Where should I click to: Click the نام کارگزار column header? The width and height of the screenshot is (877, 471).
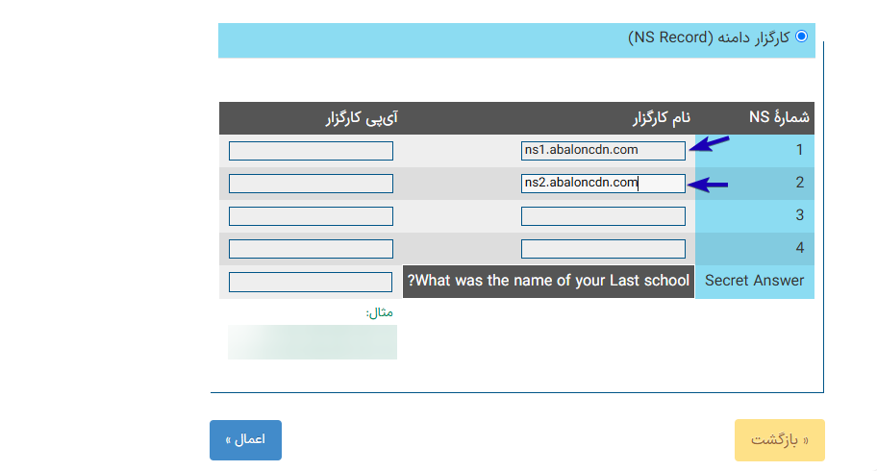662,118
